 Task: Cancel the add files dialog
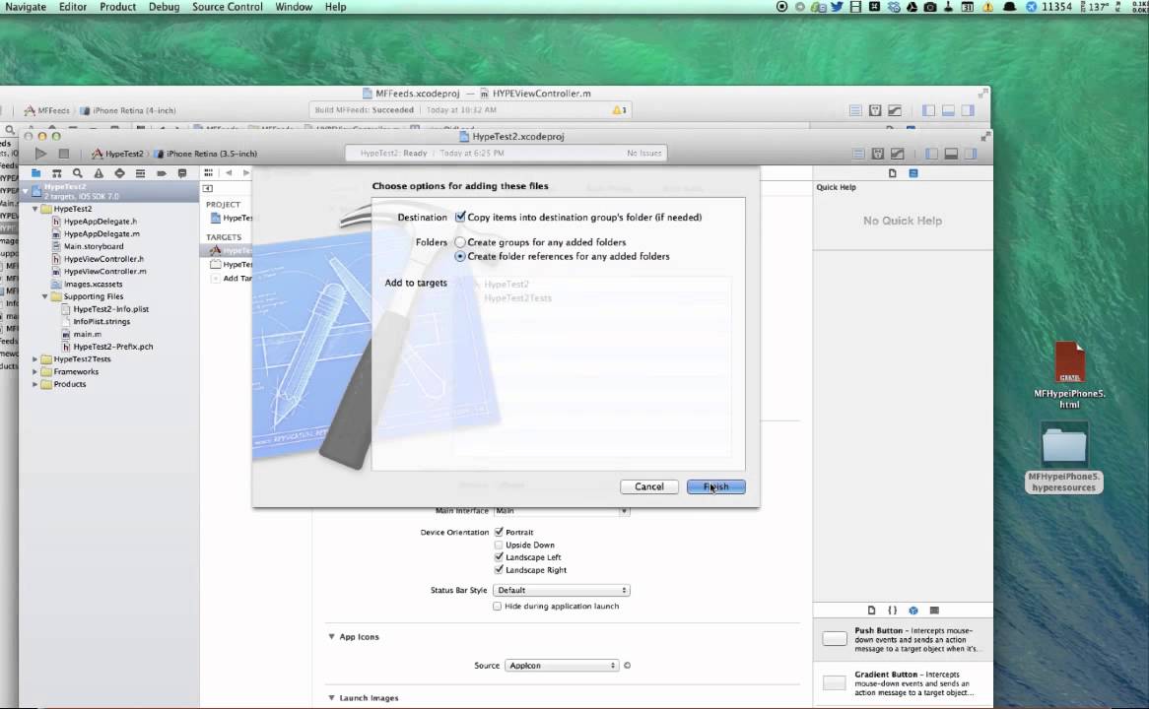[x=649, y=487]
